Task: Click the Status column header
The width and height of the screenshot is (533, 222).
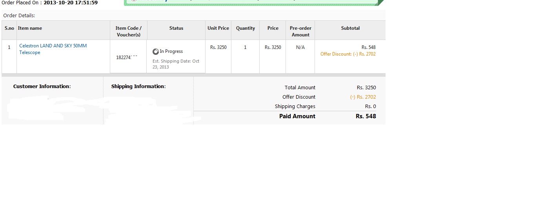Action: 176,28
